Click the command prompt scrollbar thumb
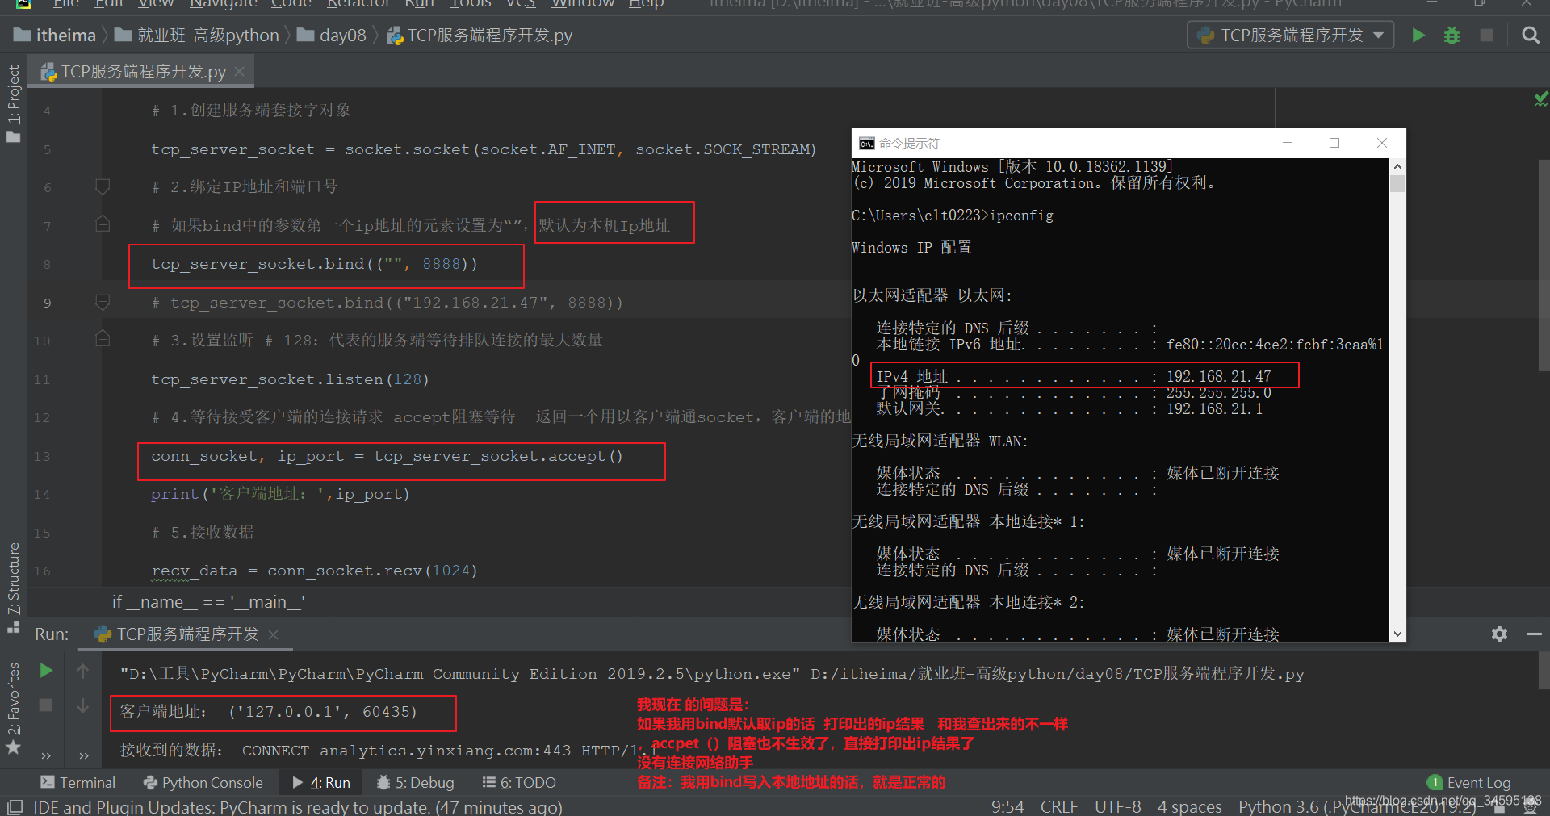Viewport: 1550px width, 816px height. 1397,183
